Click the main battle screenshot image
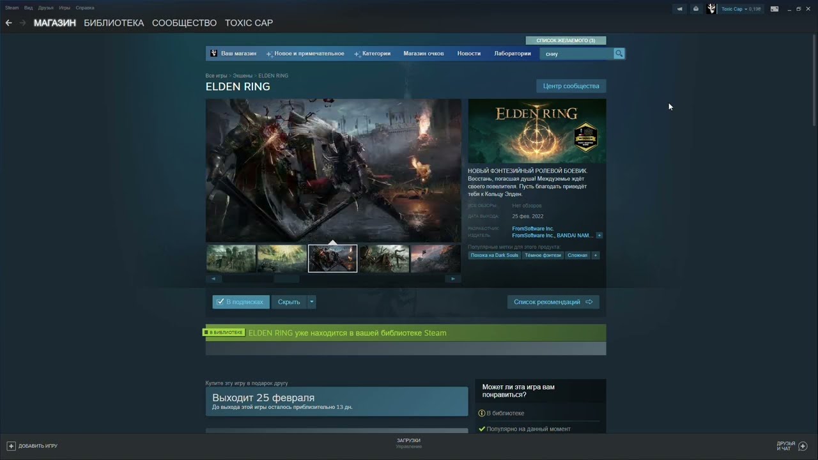The height and width of the screenshot is (460, 818). (333, 170)
